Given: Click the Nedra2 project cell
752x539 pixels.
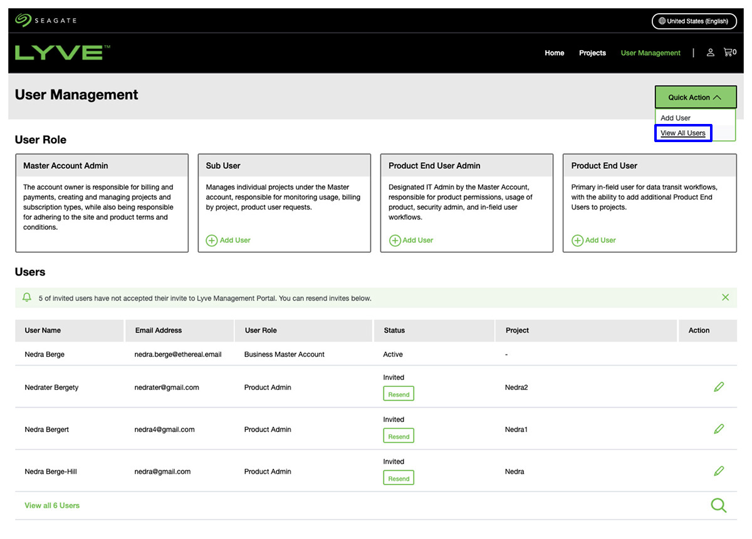Looking at the screenshot, I should (516, 388).
